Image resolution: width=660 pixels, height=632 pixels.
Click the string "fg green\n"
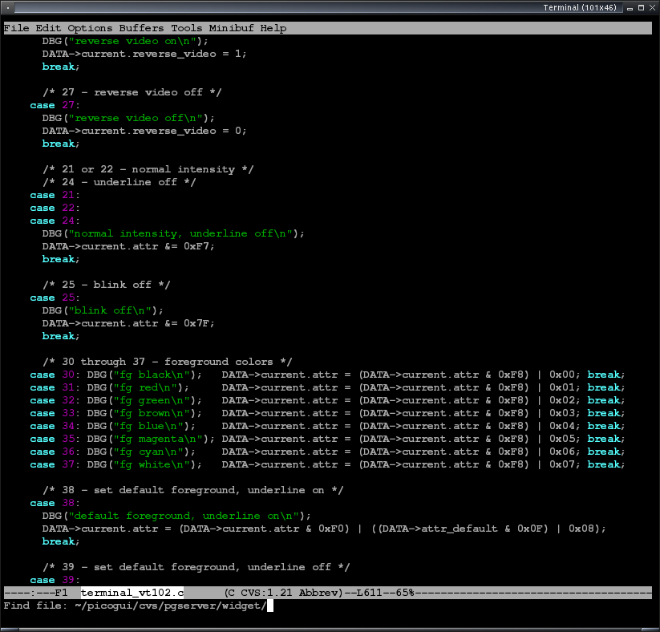coord(151,400)
